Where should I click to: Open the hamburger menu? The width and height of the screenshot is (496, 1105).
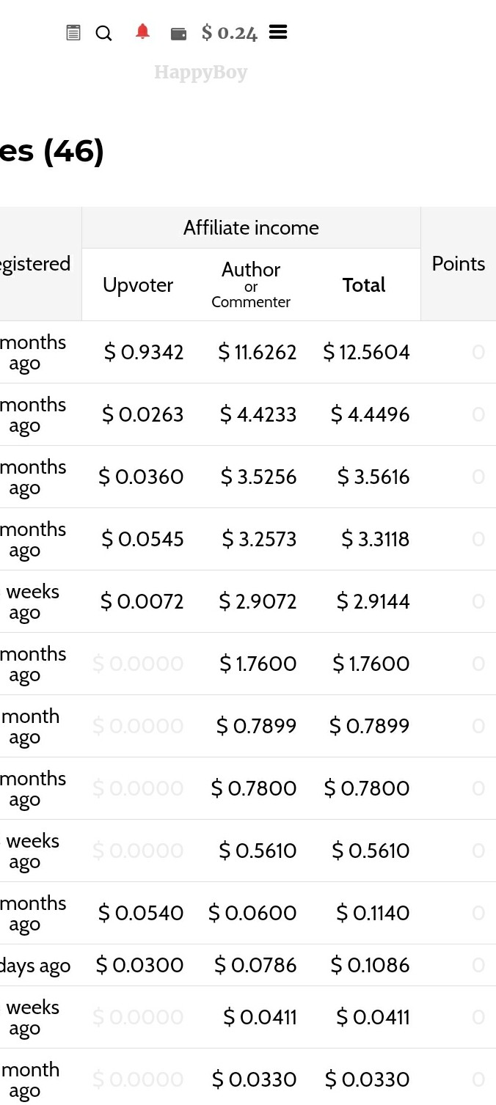(278, 32)
